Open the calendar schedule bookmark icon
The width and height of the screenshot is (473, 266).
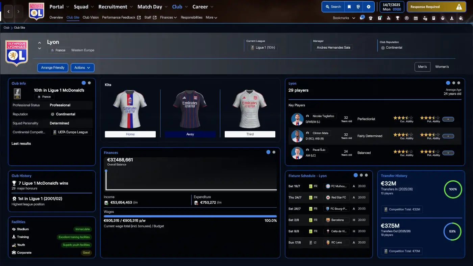pos(416,18)
